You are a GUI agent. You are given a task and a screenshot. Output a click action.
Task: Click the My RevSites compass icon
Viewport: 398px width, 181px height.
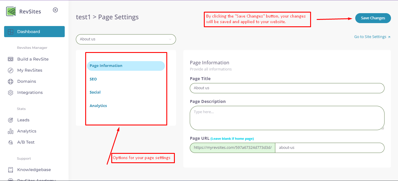click(11, 70)
